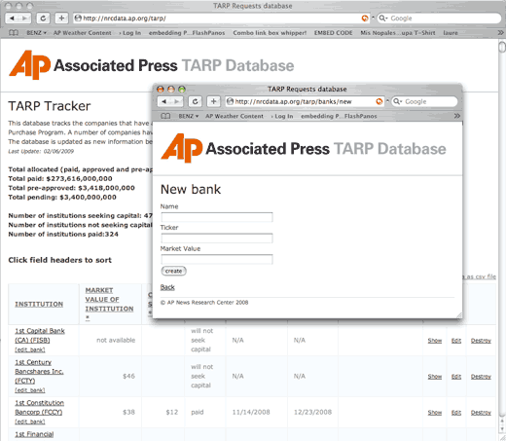The width and height of the screenshot is (506, 441).
Task: Show more bookmarks chevron in front window
Action: point(456,116)
